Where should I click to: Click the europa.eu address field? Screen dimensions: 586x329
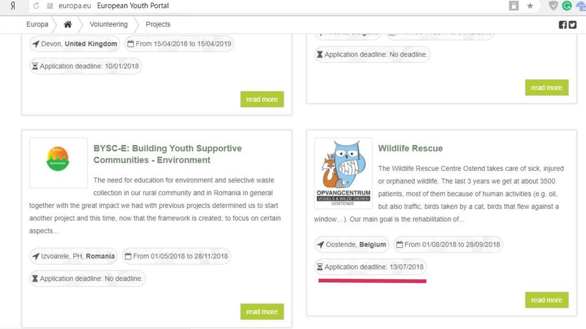pyautogui.click(x=75, y=6)
